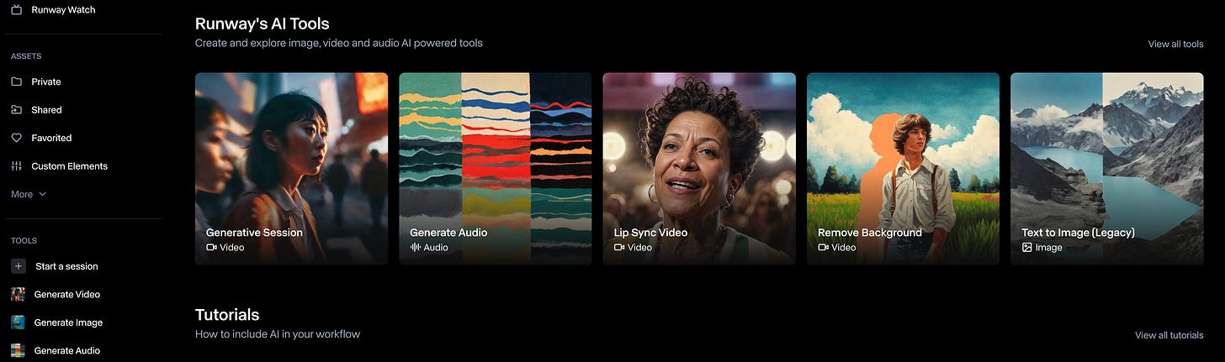Click View all tutorials link
The width and height of the screenshot is (1225, 362).
[1169, 335]
